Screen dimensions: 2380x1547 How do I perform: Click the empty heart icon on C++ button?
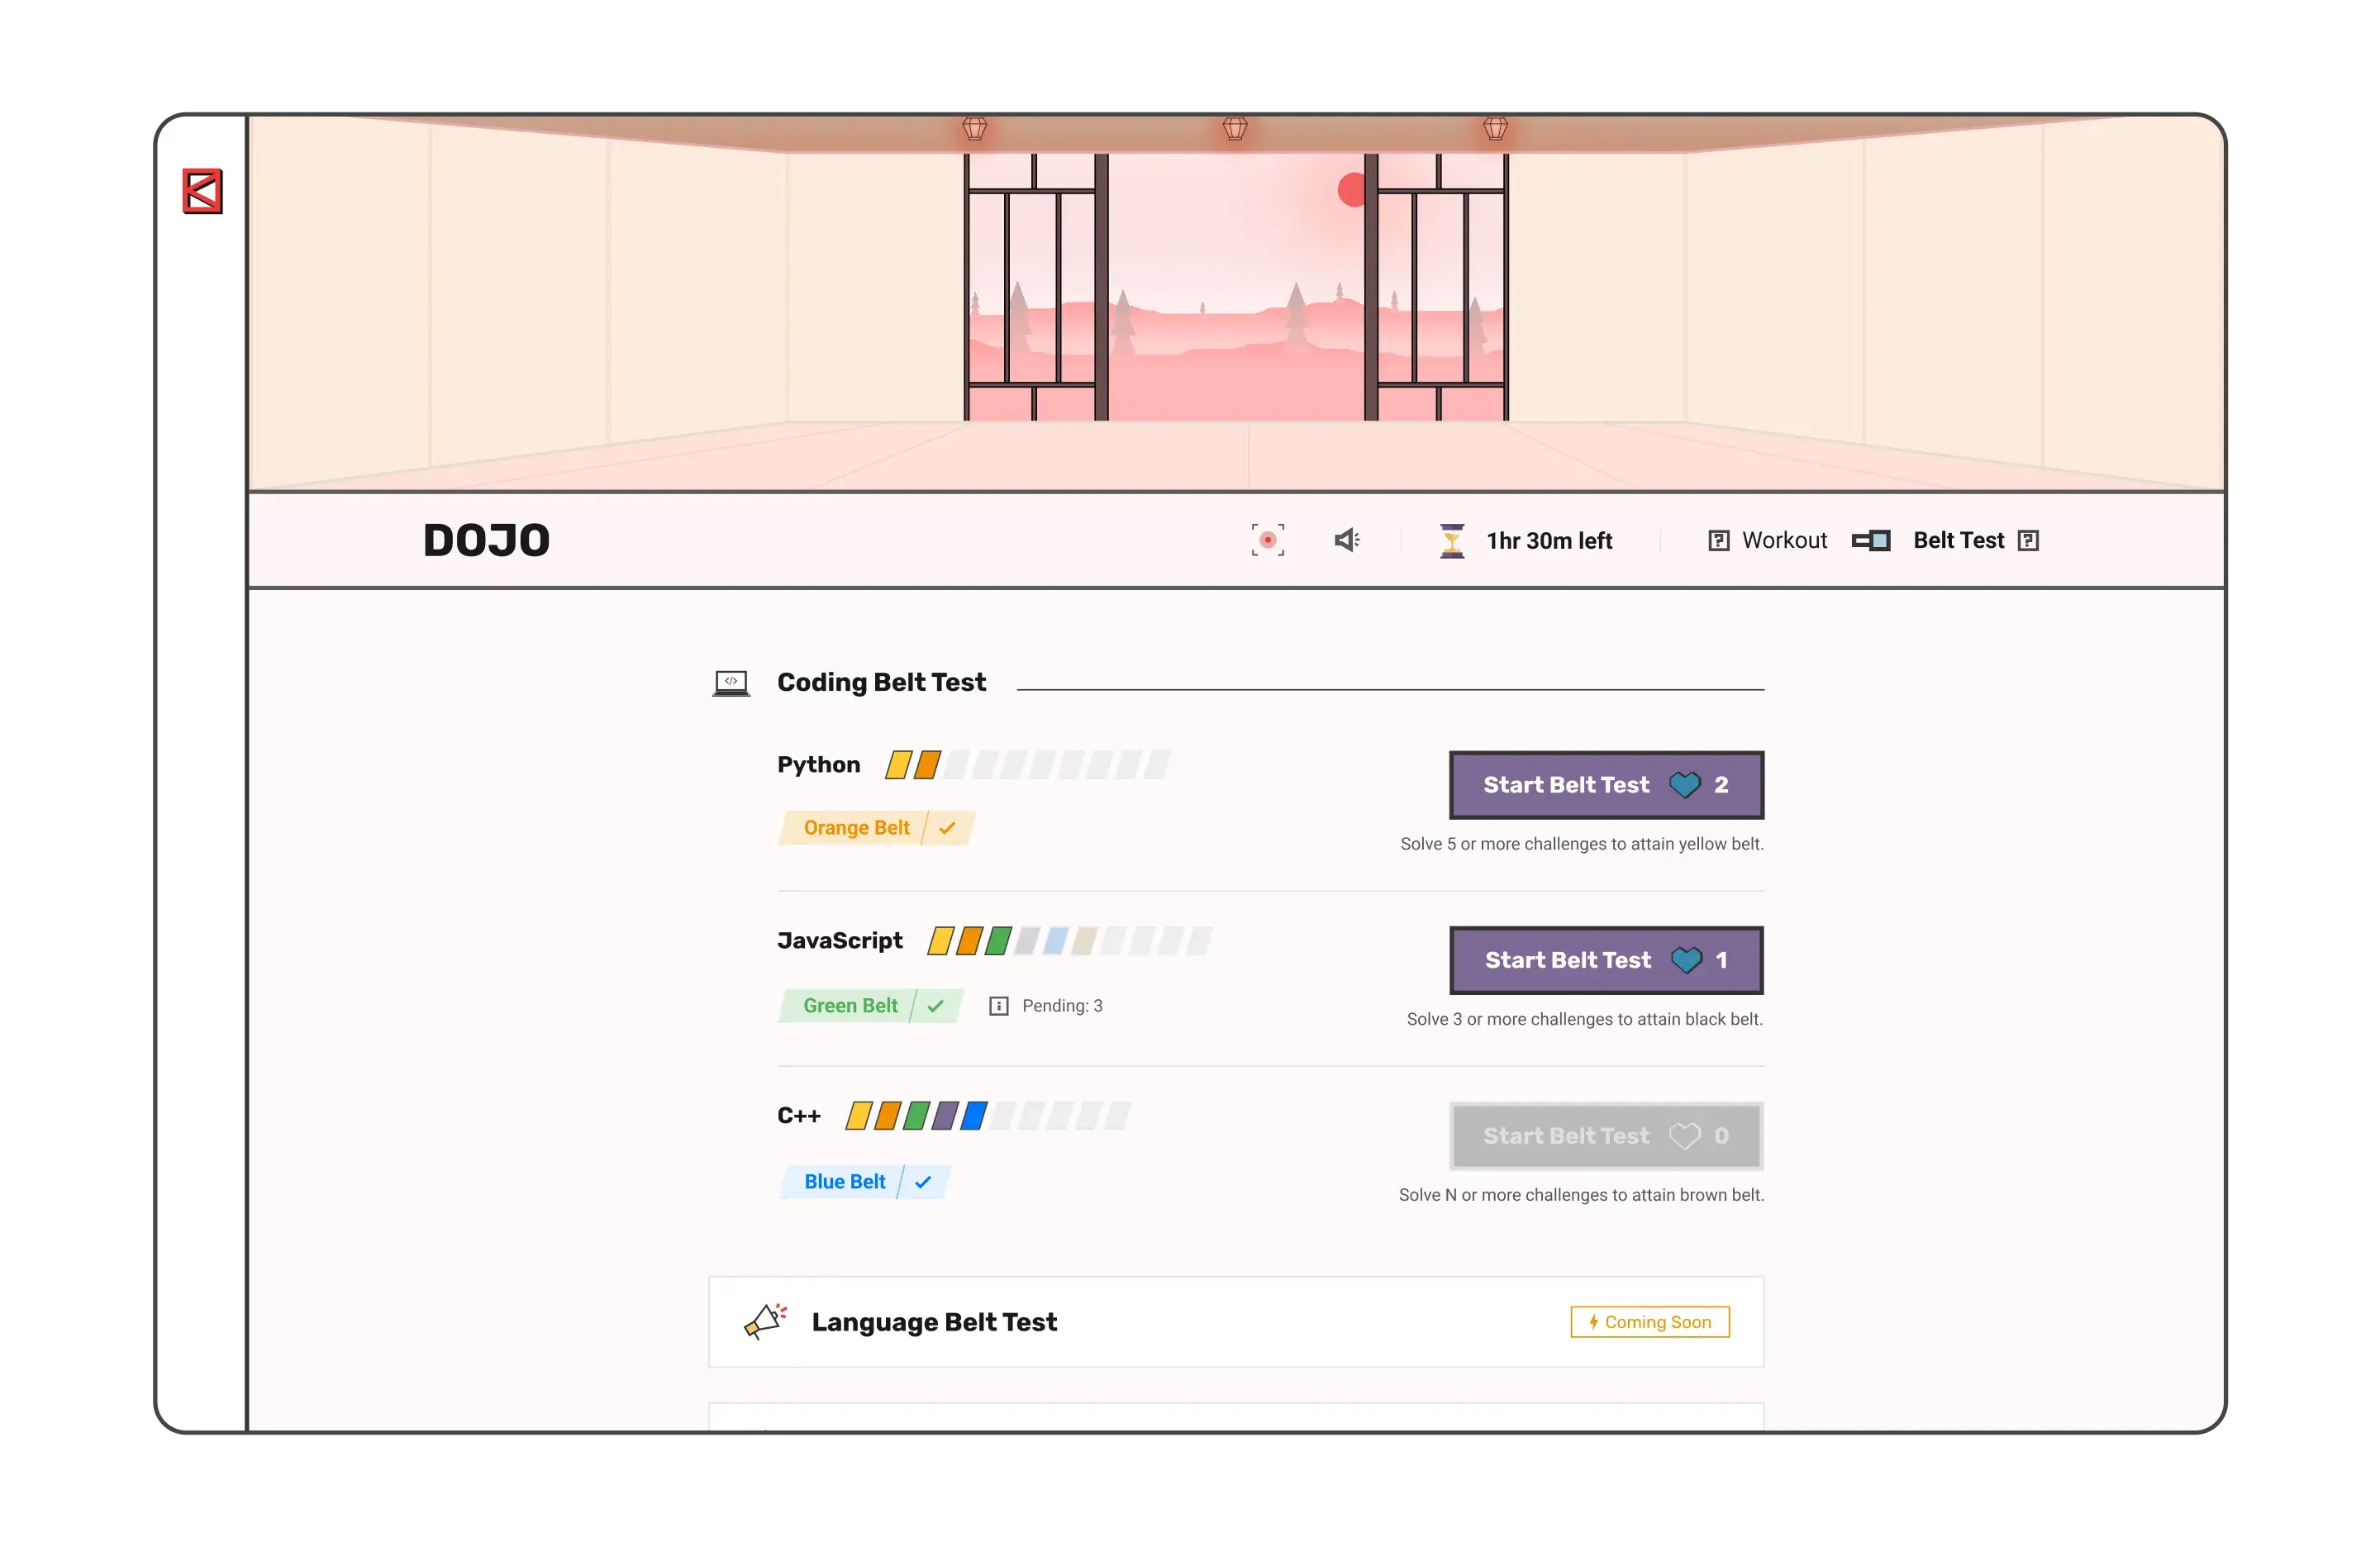click(1685, 1136)
